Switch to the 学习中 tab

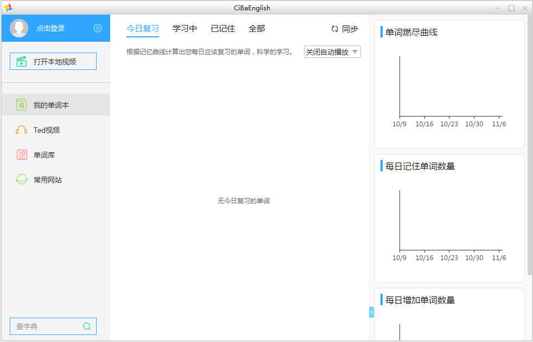coord(185,29)
